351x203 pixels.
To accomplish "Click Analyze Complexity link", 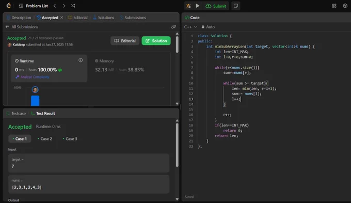I will [33, 77].
